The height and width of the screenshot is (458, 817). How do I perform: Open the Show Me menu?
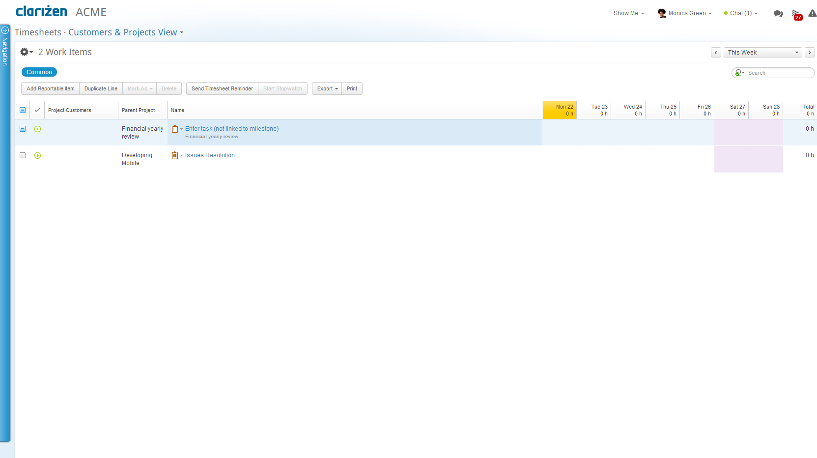pyautogui.click(x=628, y=13)
